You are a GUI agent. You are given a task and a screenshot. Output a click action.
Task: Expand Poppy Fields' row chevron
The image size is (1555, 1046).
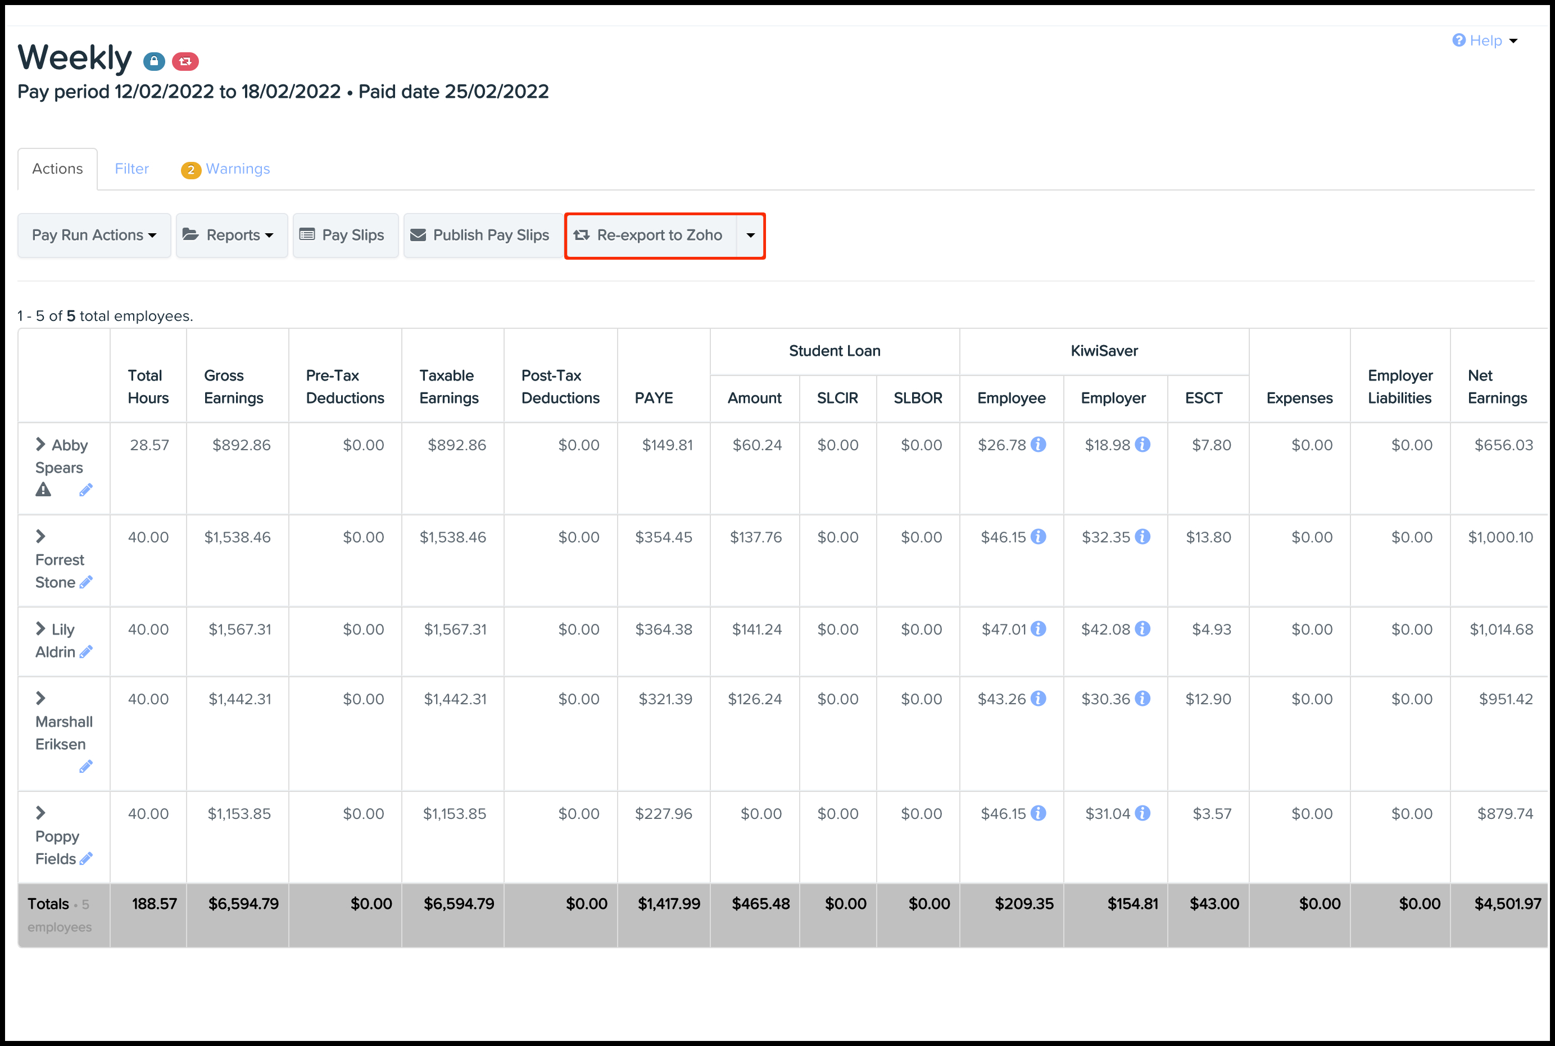(x=40, y=813)
